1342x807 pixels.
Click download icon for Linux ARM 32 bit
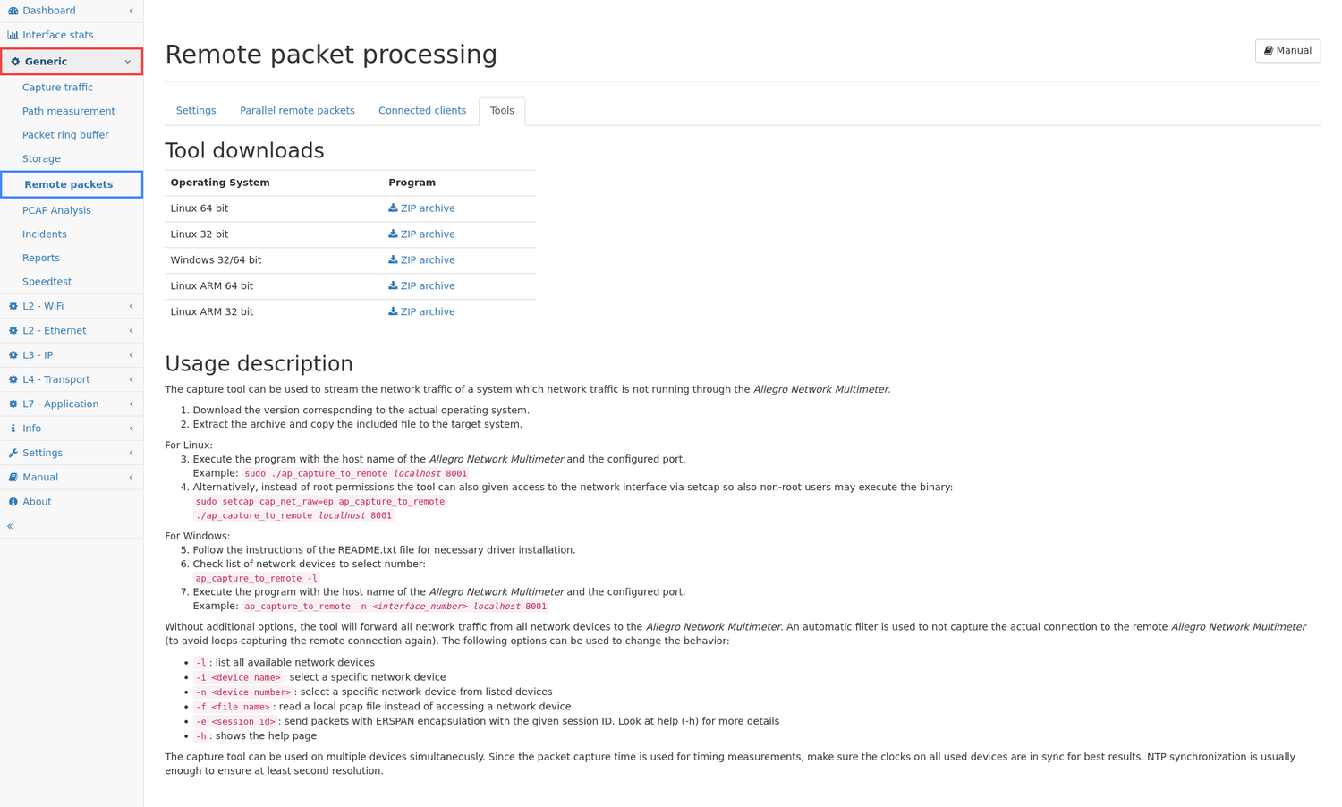(393, 311)
